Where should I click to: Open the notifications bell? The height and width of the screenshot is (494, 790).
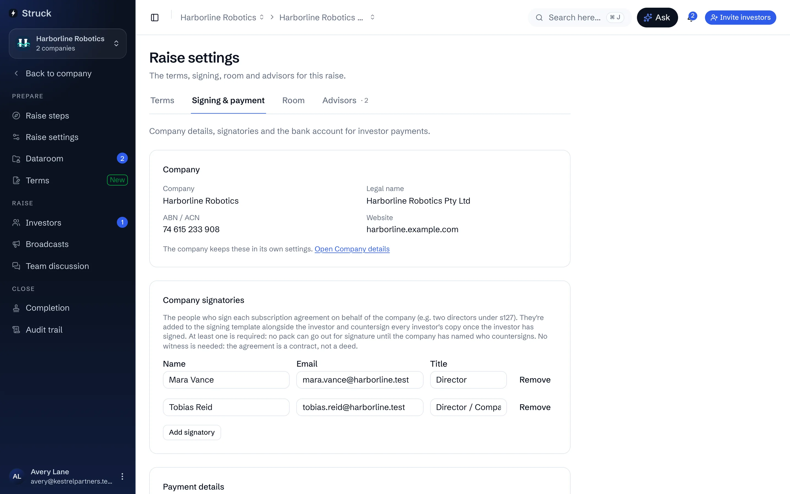(x=691, y=18)
